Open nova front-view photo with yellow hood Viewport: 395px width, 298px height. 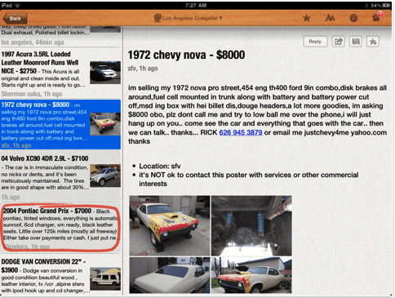pos(170,225)
